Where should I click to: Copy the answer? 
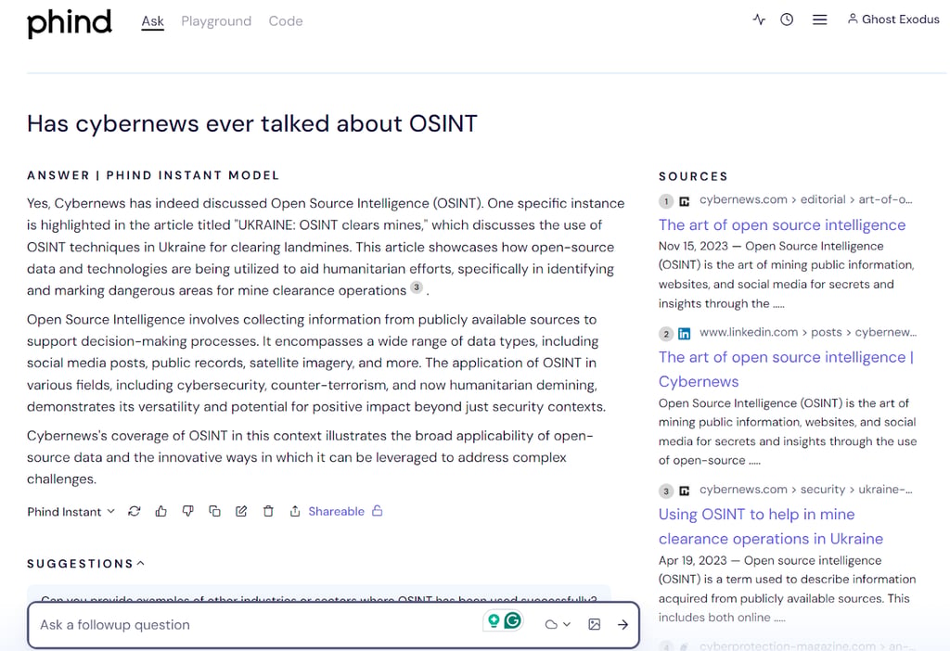[x=214, y=511]
